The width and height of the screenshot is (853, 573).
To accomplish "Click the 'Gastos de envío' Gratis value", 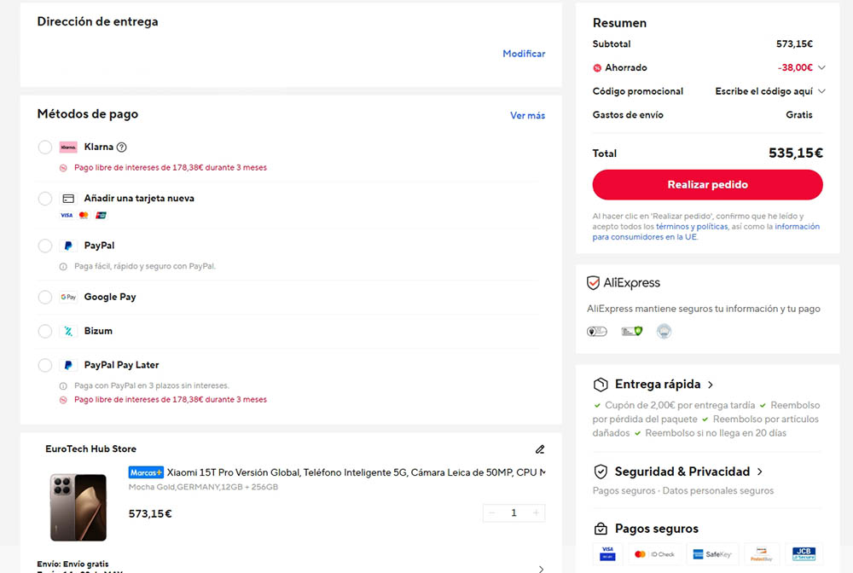I will coord(798,115).
